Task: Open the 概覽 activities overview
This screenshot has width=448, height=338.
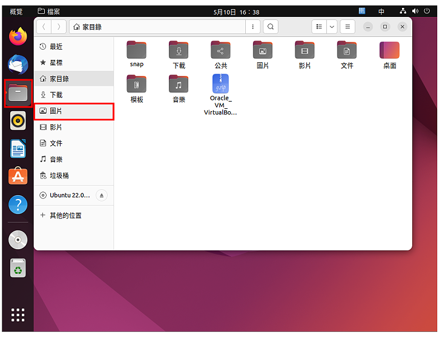Action: click(x=16, y=11)
